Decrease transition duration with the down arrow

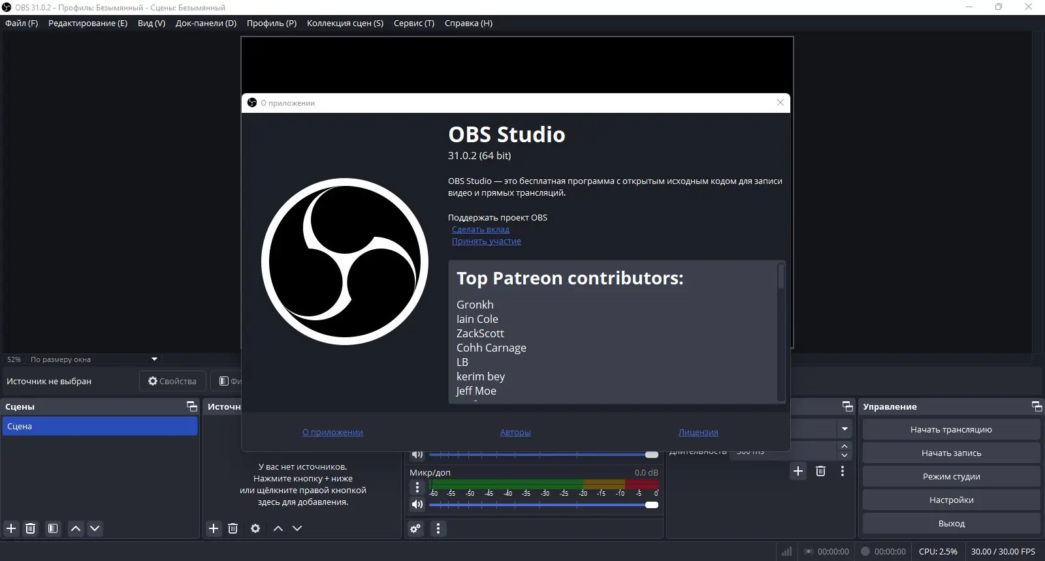pyautogui.click(x=844, y=455)
